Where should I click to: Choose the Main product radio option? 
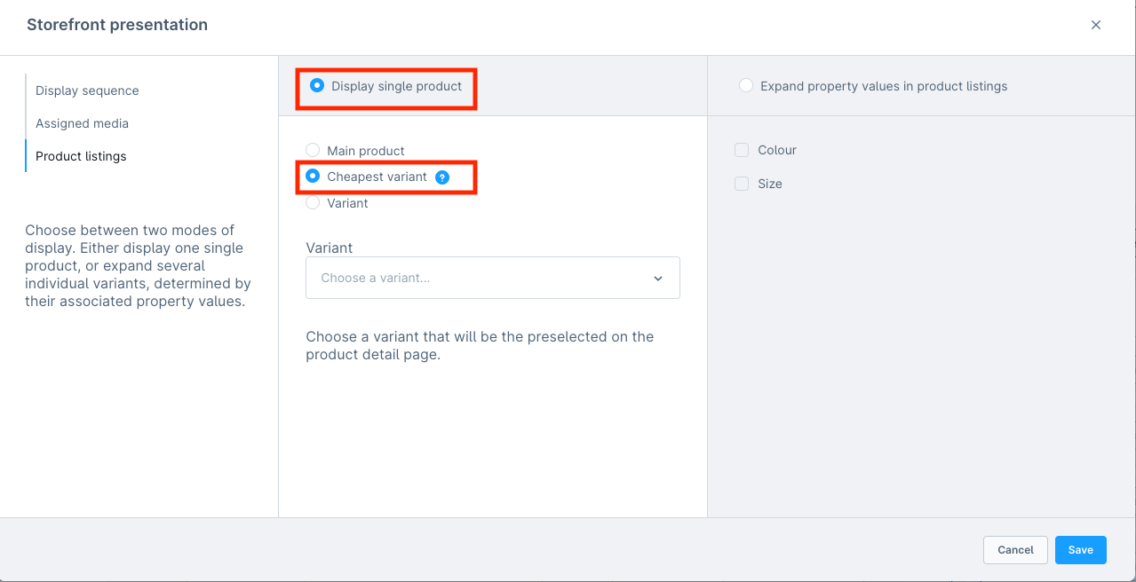[x=313, y=151]
